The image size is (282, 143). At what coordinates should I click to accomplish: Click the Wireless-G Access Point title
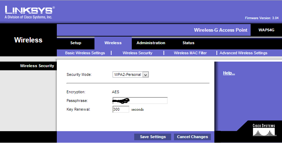221,30
